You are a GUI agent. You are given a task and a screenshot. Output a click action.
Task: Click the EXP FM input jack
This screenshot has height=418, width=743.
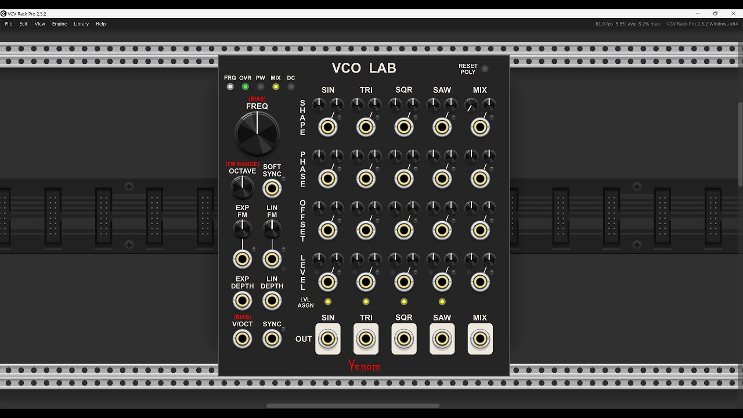(242, 259)
